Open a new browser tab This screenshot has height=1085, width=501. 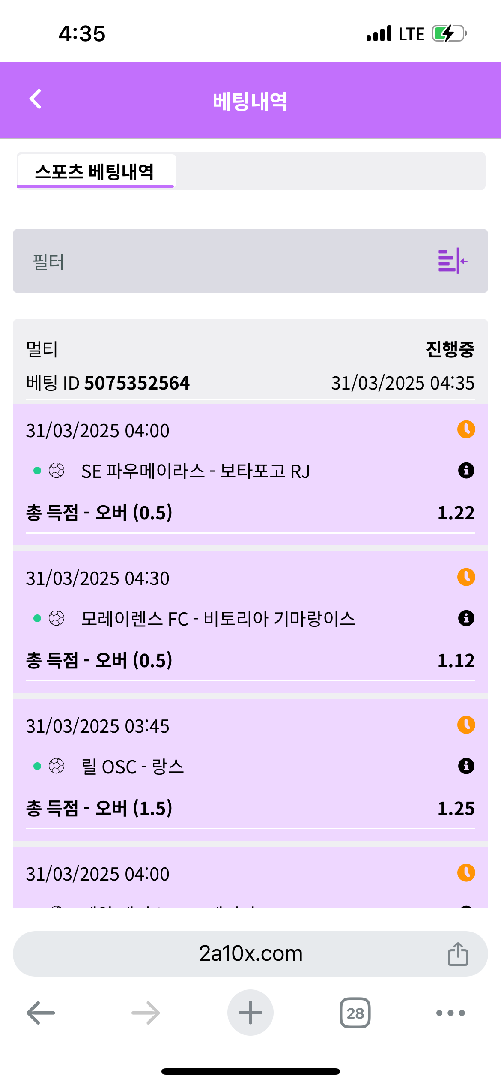point(250,1013)
